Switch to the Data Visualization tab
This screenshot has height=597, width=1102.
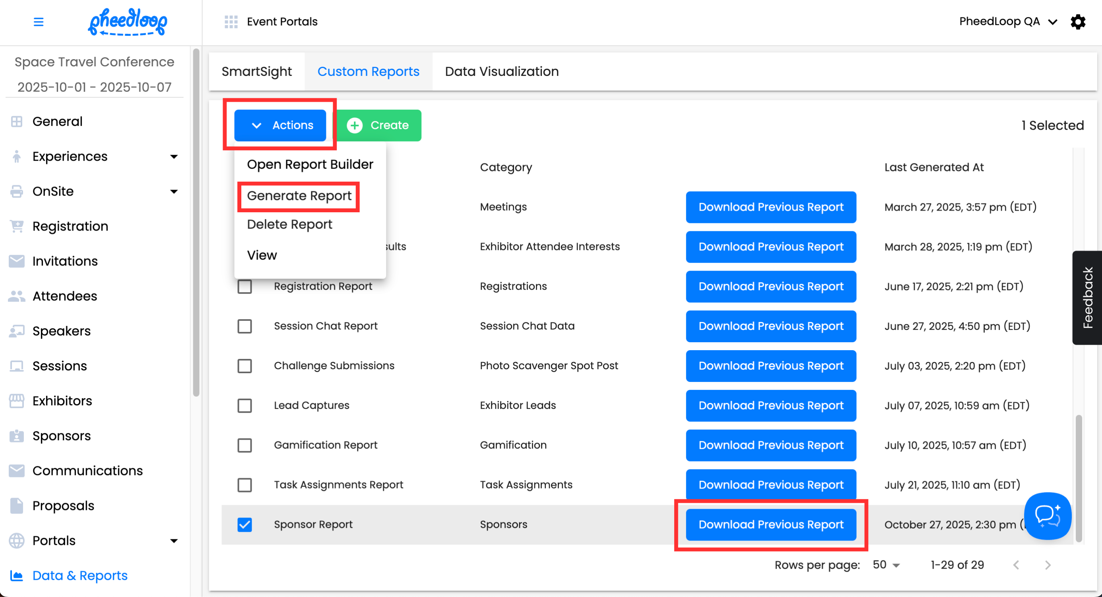501,72
